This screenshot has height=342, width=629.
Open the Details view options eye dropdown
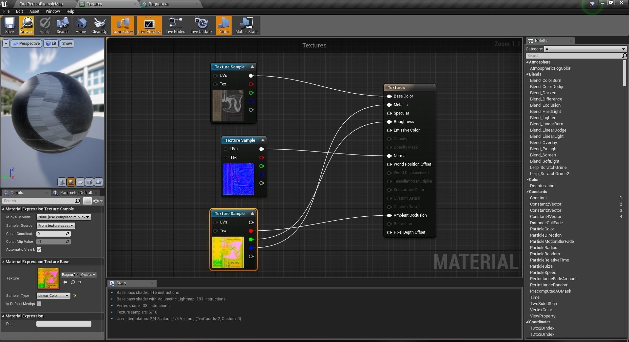(98, 201)
